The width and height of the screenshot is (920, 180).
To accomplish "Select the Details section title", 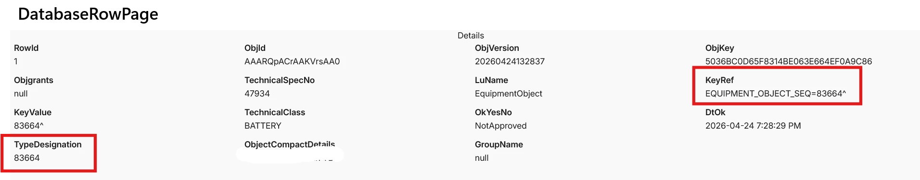I will click(471, 36).
